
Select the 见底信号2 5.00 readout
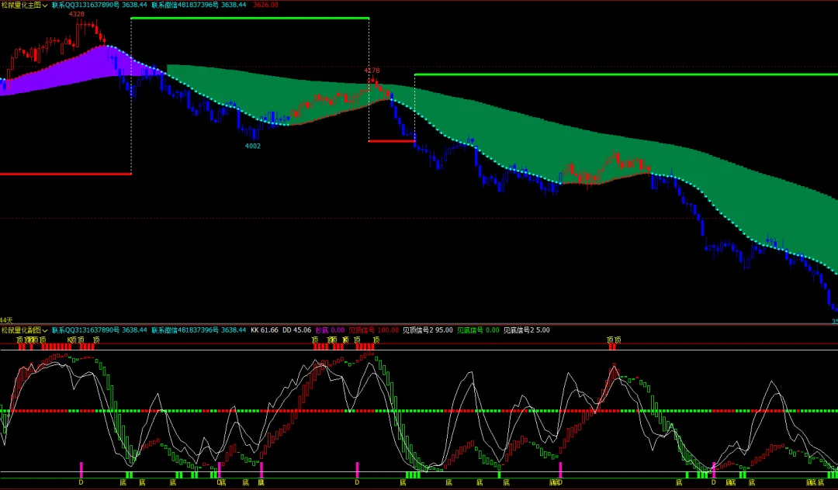click(526, 330)
